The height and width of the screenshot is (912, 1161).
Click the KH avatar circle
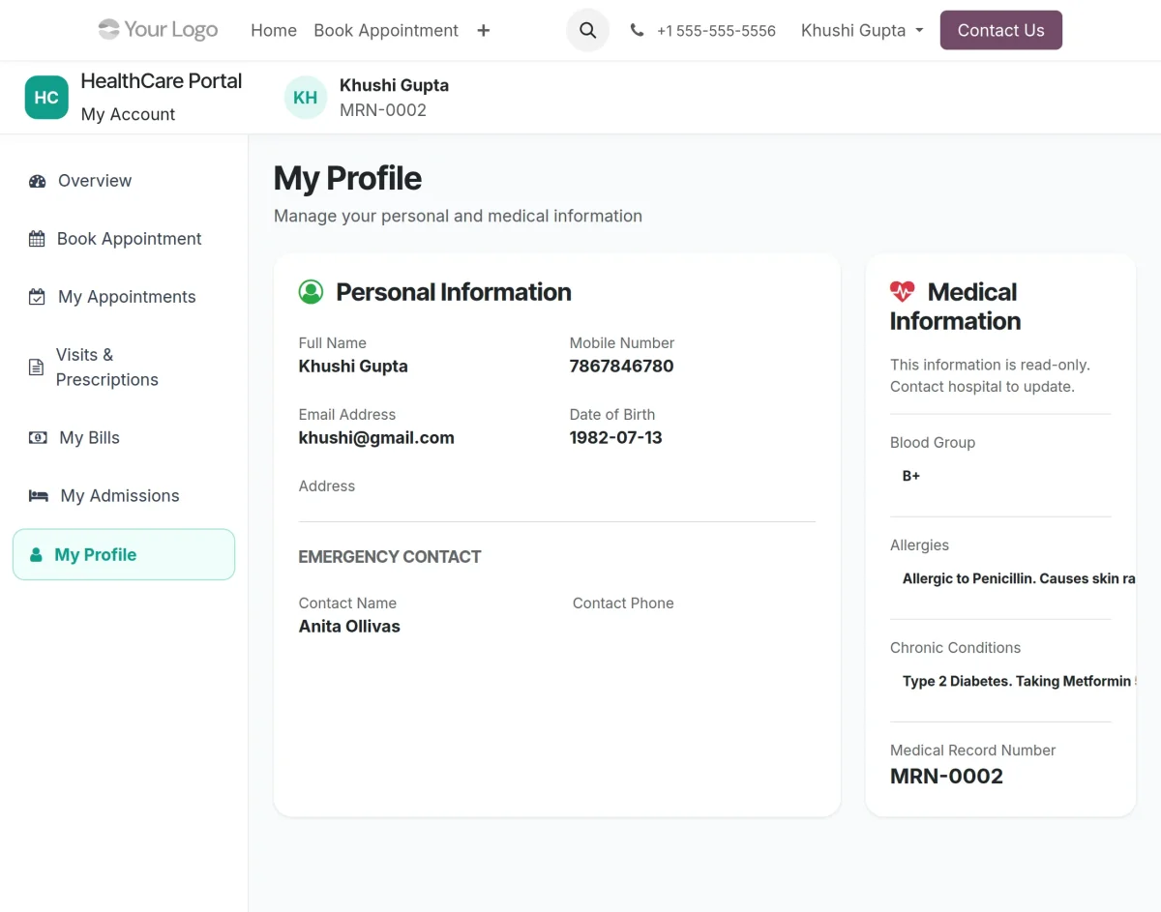pyautogui.click(x=306, y=98)
